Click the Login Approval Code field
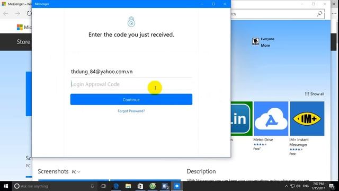This screenshot has width=339, height=191. [x=131, y=84]
